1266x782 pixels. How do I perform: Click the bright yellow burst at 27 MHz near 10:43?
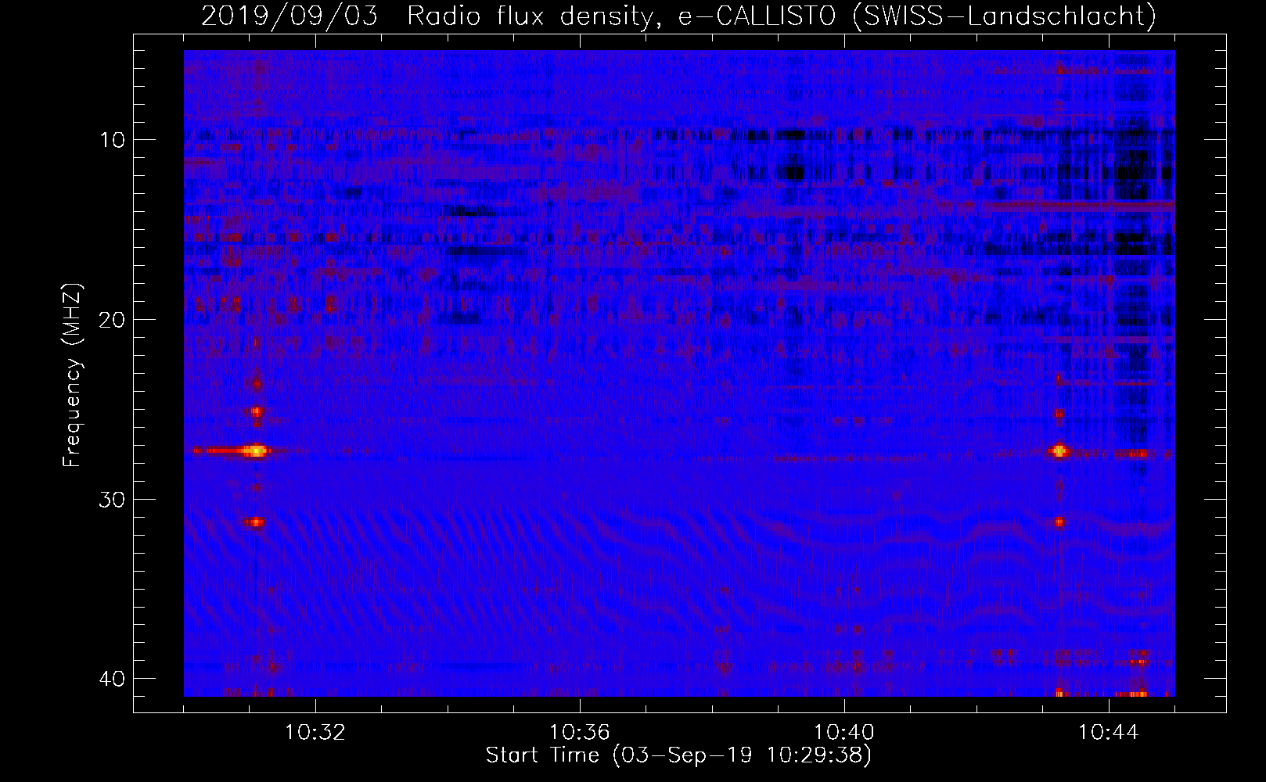[1059, 450]
